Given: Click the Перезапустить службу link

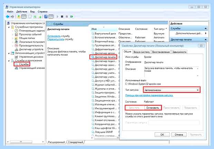Looking at the screenshot, I should (x=56, y=39).
